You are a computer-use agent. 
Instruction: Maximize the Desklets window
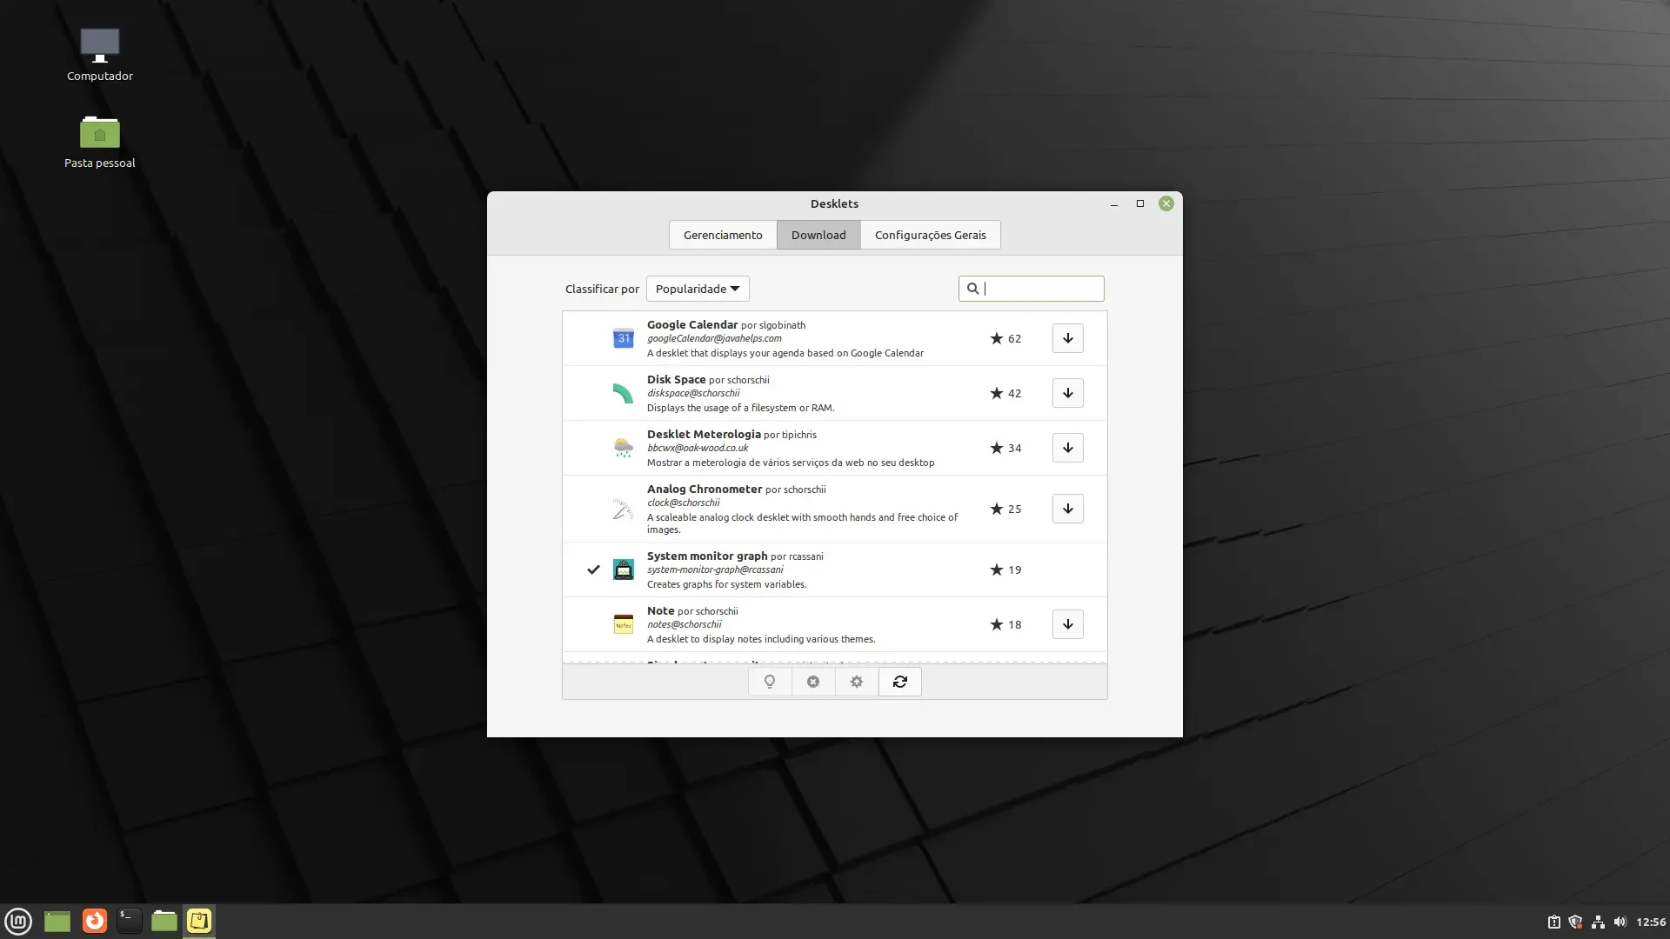tap(1140, 203)
